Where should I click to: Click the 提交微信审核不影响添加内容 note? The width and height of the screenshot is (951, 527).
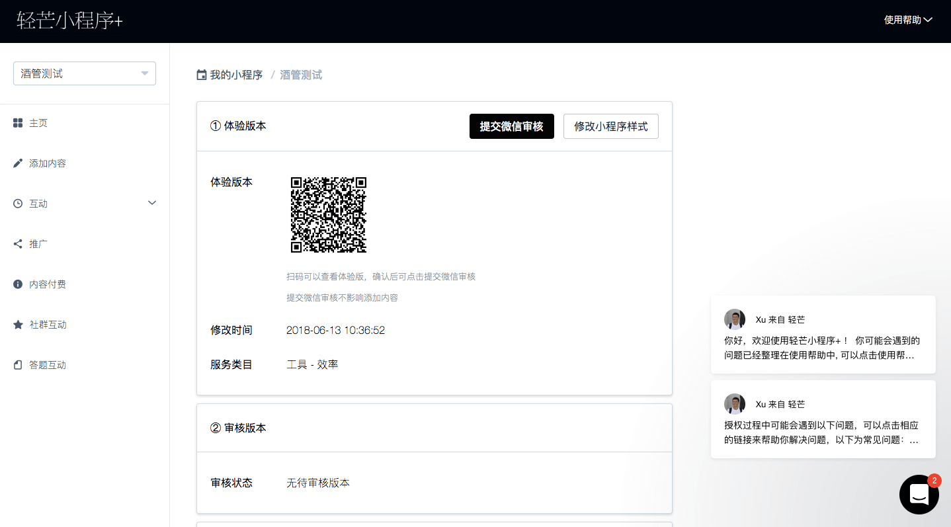pos(342,298)
